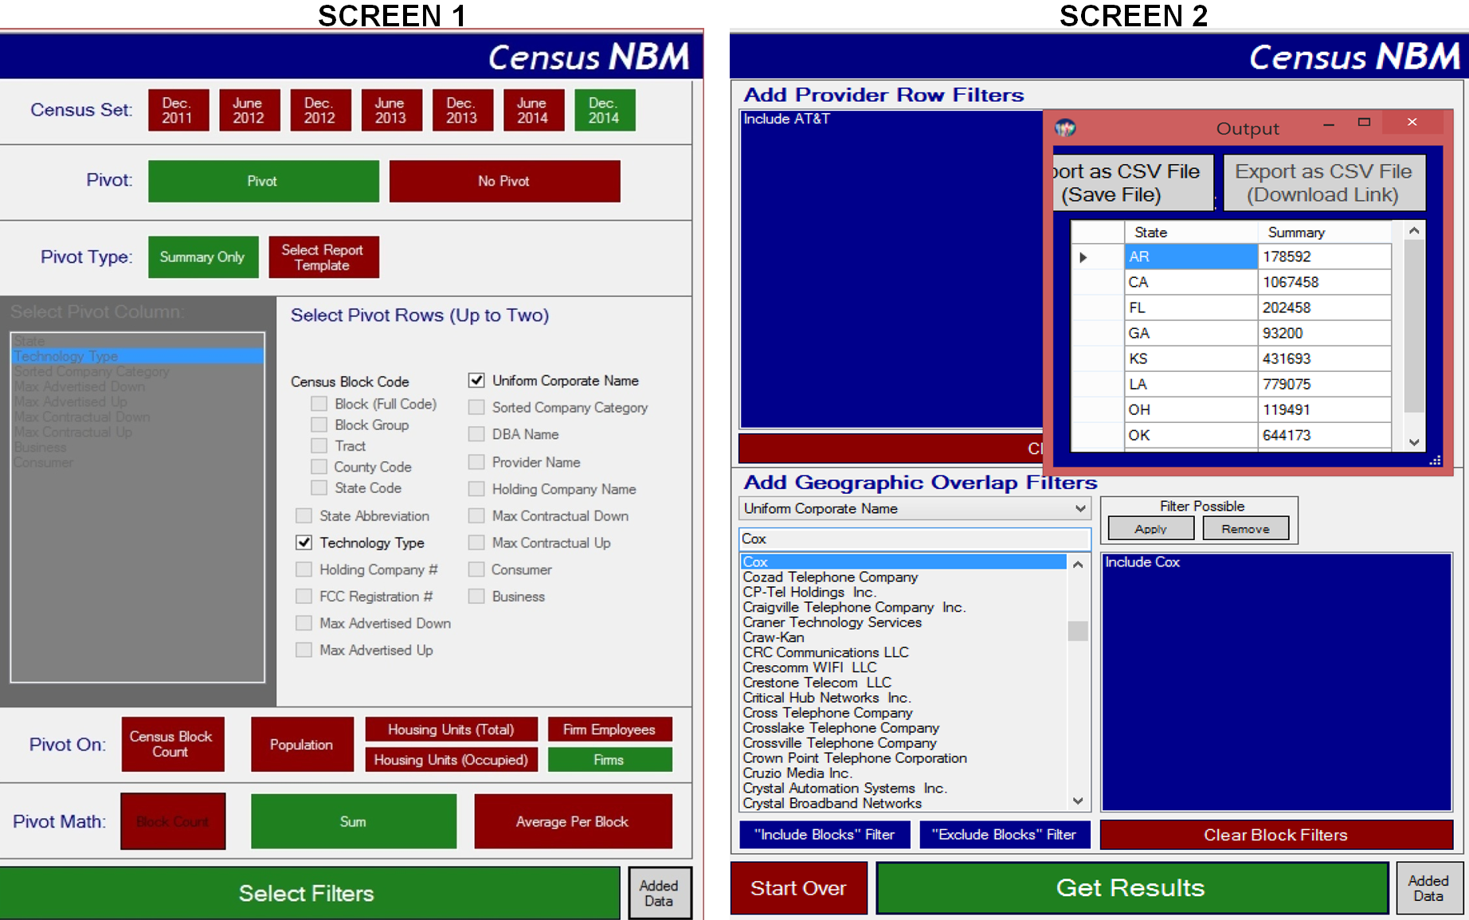Click provider list scroll up arrow
The width and height of the screenshot is (1469, 920).
[x=1078, y=564]
